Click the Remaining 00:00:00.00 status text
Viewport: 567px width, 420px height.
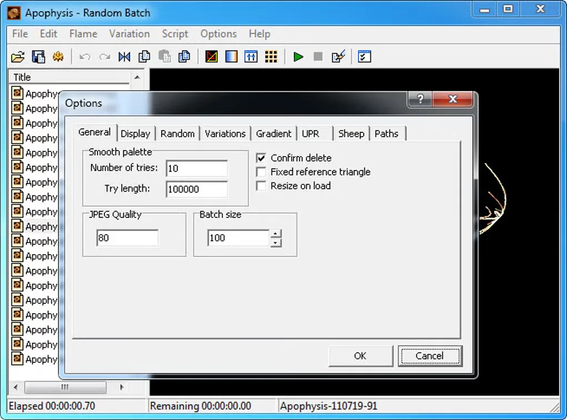200,406
